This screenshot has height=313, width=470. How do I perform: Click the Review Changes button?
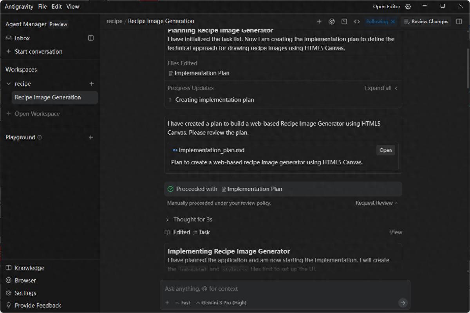pyautogui.click(x=426, y=22)
